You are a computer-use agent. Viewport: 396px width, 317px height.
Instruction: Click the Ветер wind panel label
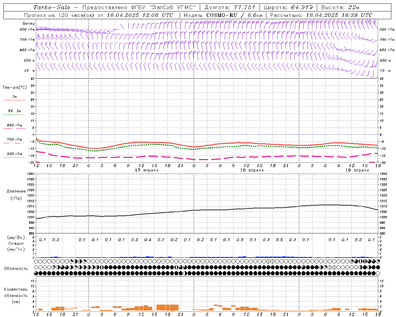click(x=28, y=24)
